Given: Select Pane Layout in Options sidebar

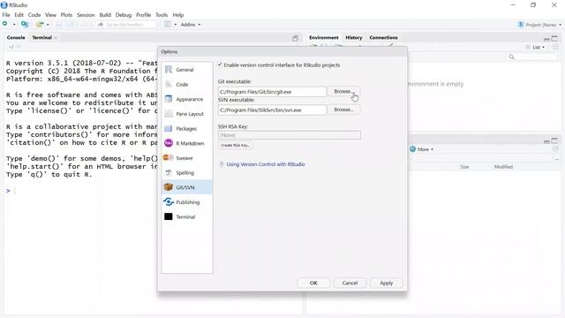Looking at the screenshot, I should 187,114.
